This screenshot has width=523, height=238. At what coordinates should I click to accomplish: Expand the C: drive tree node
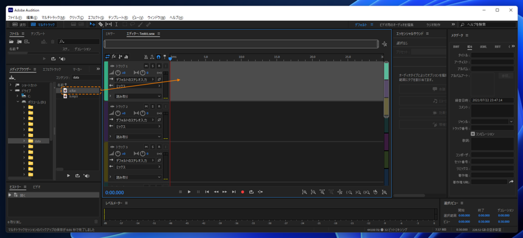[18, 96]
